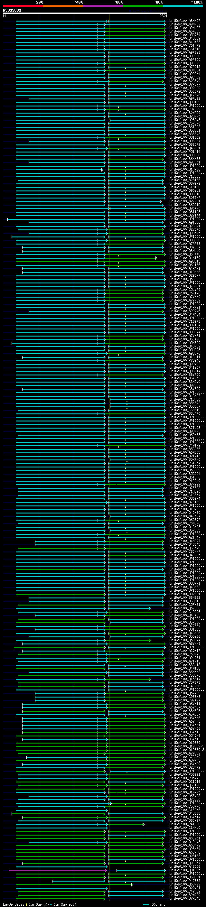Select the UniRef100_A6RXB8 label
The image size is (206, 907).
tap(185, 435)
